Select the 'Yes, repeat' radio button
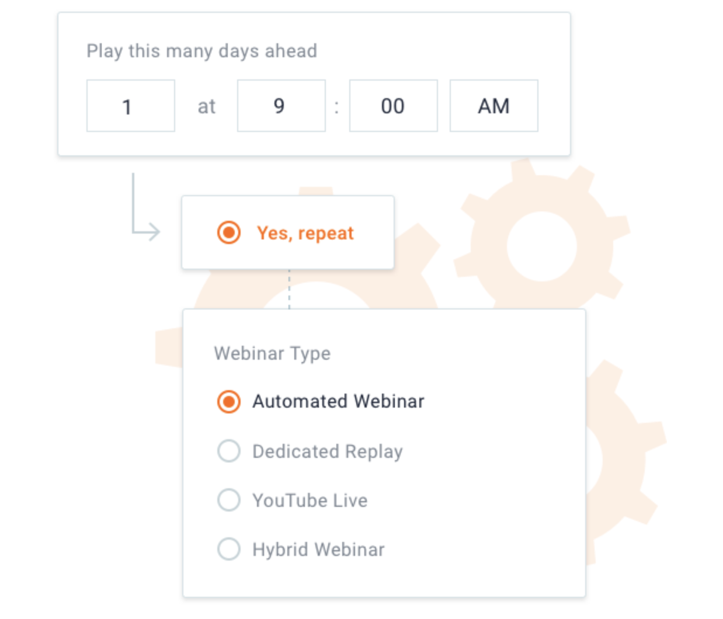723x619 pixels. [229, 232]
